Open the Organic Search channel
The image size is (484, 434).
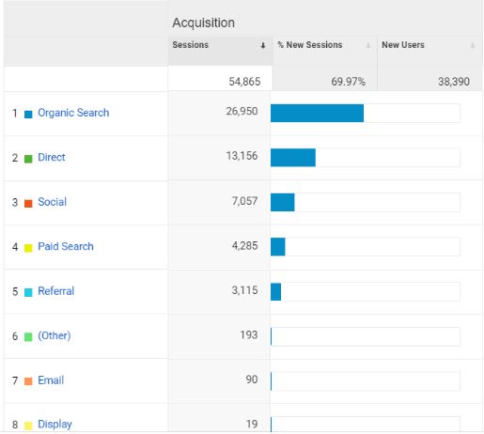point(73,113)
